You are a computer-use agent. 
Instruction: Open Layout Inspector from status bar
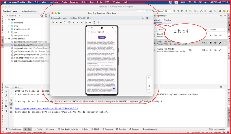tap(217, 129)
